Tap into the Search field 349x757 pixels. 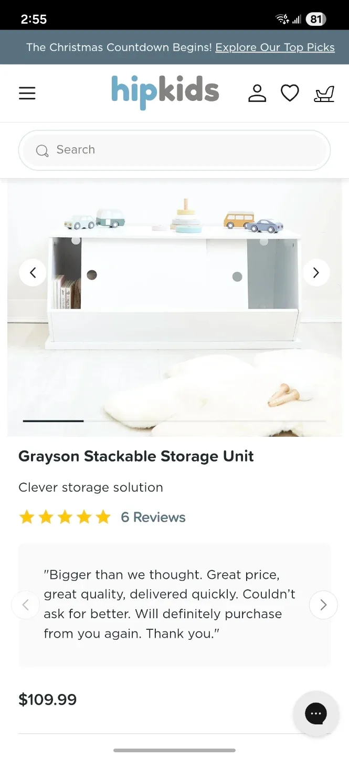pyautogui.click(x=174, y=150)
